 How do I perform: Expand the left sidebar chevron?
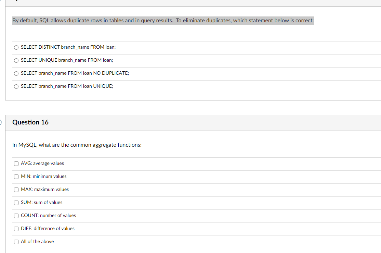pos(1,122)
